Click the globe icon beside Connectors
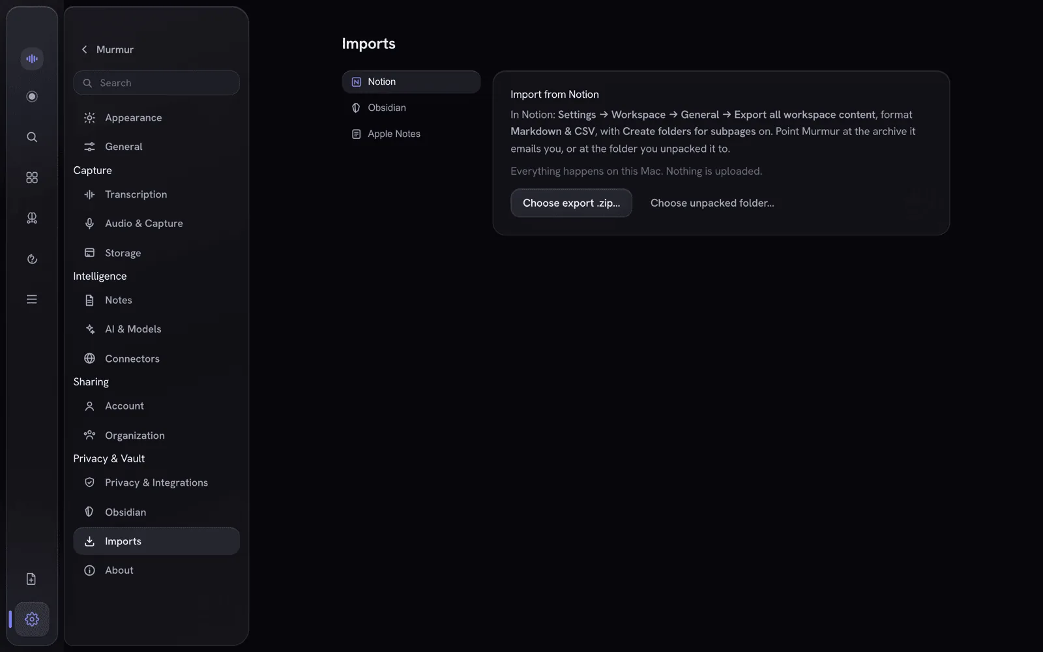Screen dimensions: 1043x652 point(90,359)
